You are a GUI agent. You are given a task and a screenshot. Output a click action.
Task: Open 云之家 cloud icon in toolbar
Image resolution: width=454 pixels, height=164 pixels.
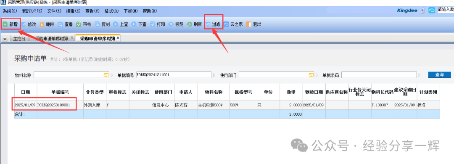pyautogui.click(x=226, y=24)
